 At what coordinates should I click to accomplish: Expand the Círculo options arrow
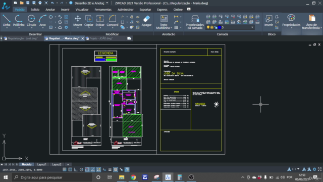(31, 28)
